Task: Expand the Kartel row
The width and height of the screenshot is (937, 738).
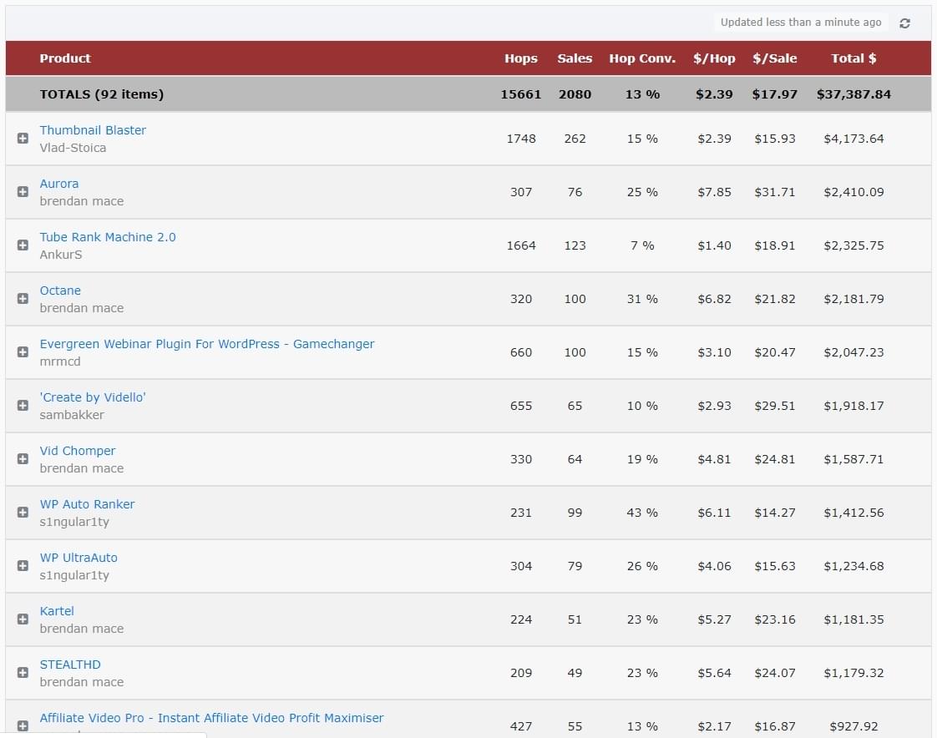Action: coord(23,619)
